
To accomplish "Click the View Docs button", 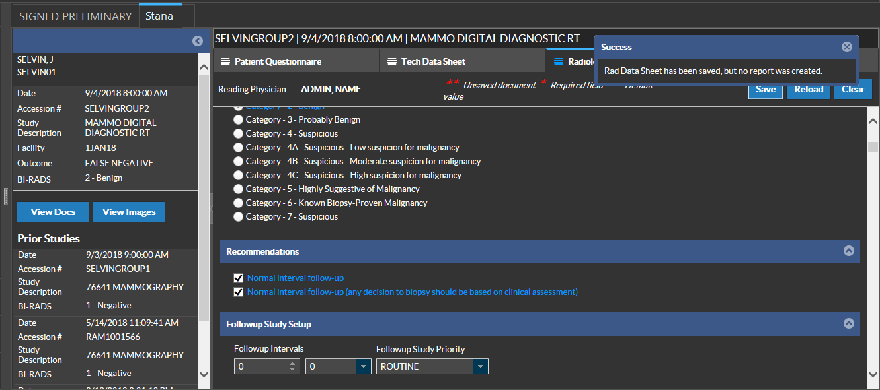I will tap(53, 212).
